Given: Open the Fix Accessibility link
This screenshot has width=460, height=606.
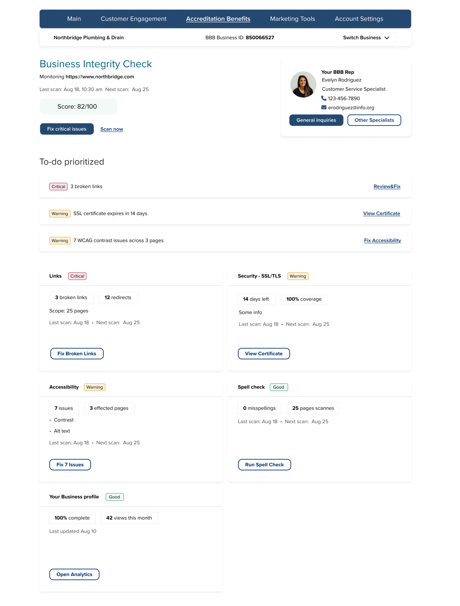Looking at the screenshot, I should pyautogui.click(x=382, y=240).
